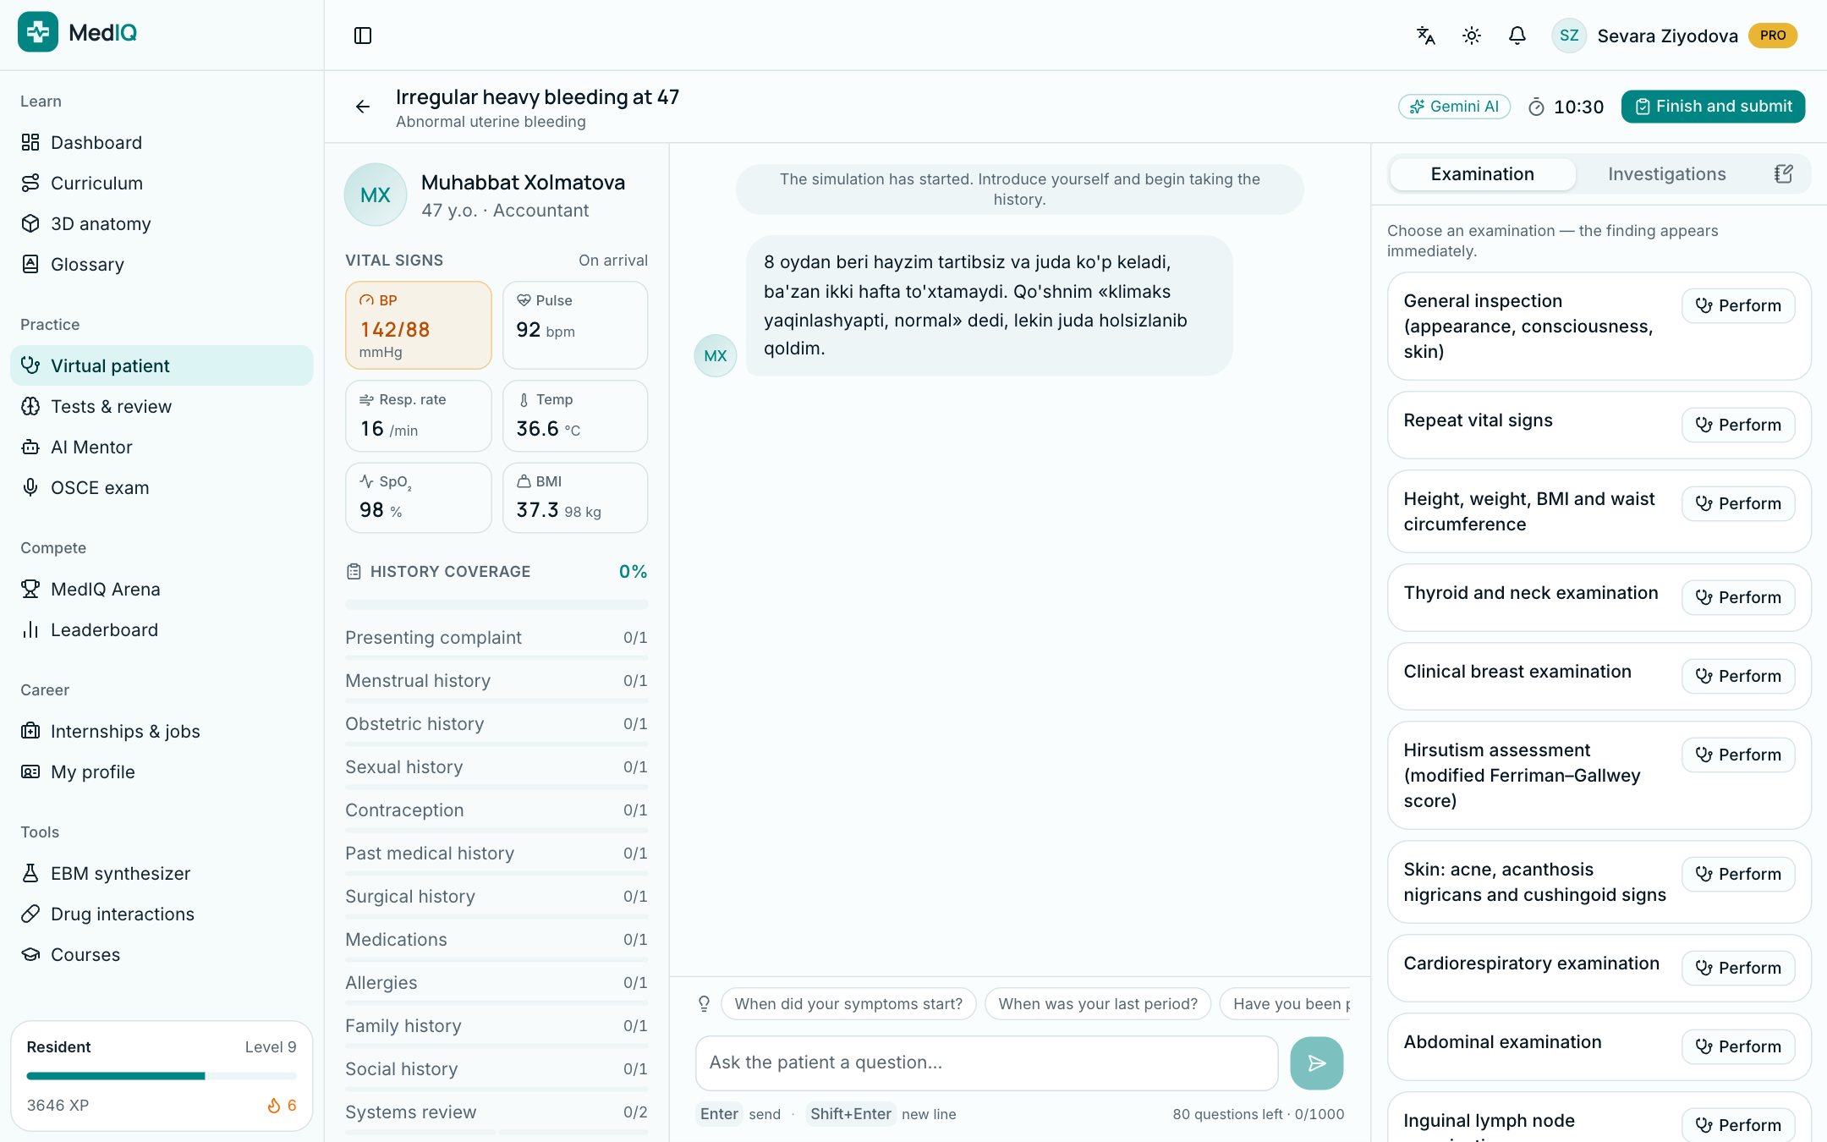Open MedIQ Arena
Image resolution: width=1827 pixels, height=1142 pixels.
click(x=162, y=589)
